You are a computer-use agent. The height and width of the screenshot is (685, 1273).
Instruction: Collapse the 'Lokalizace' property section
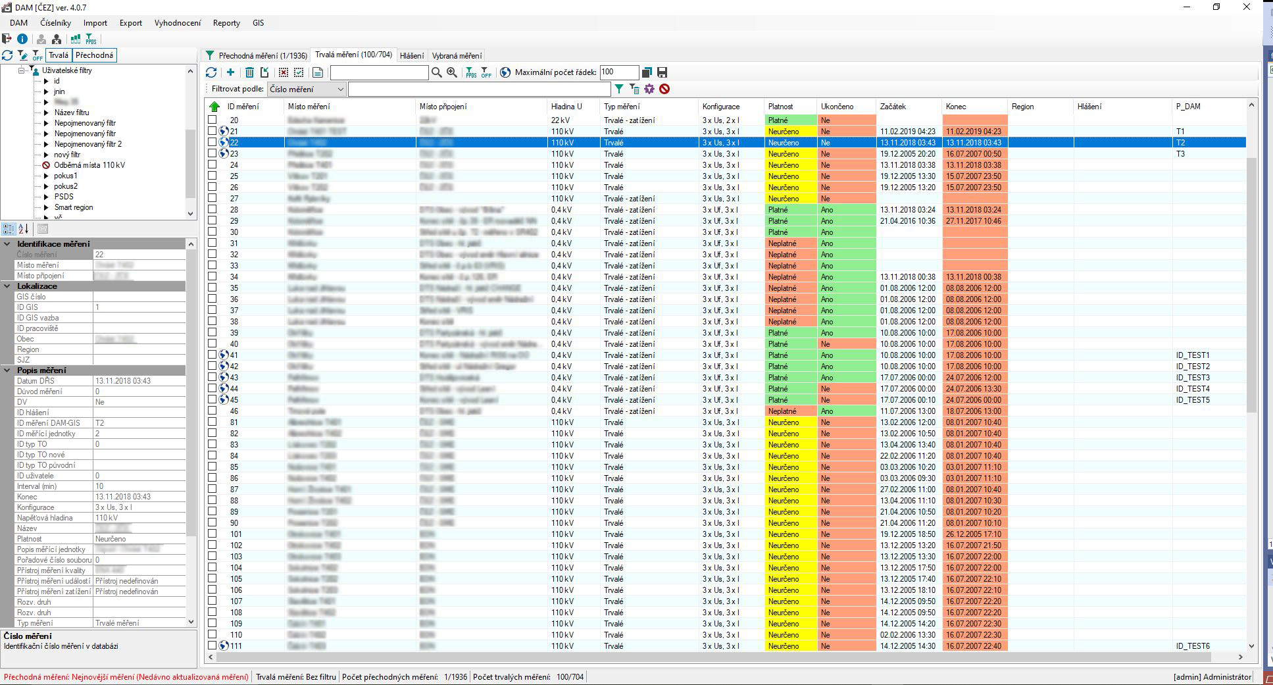[x=8, y=286]
